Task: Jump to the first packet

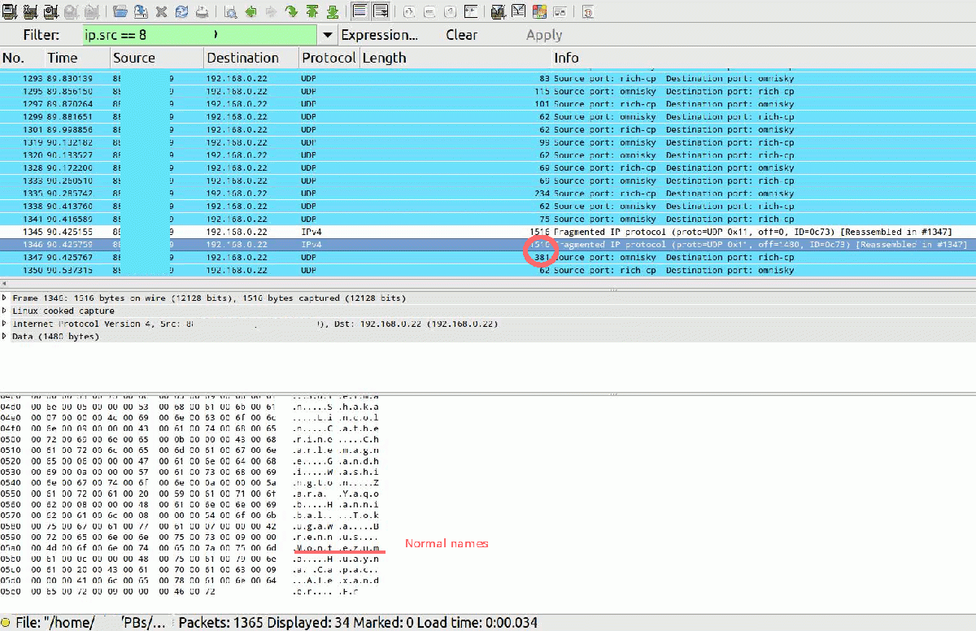Action: click(312, 11)
